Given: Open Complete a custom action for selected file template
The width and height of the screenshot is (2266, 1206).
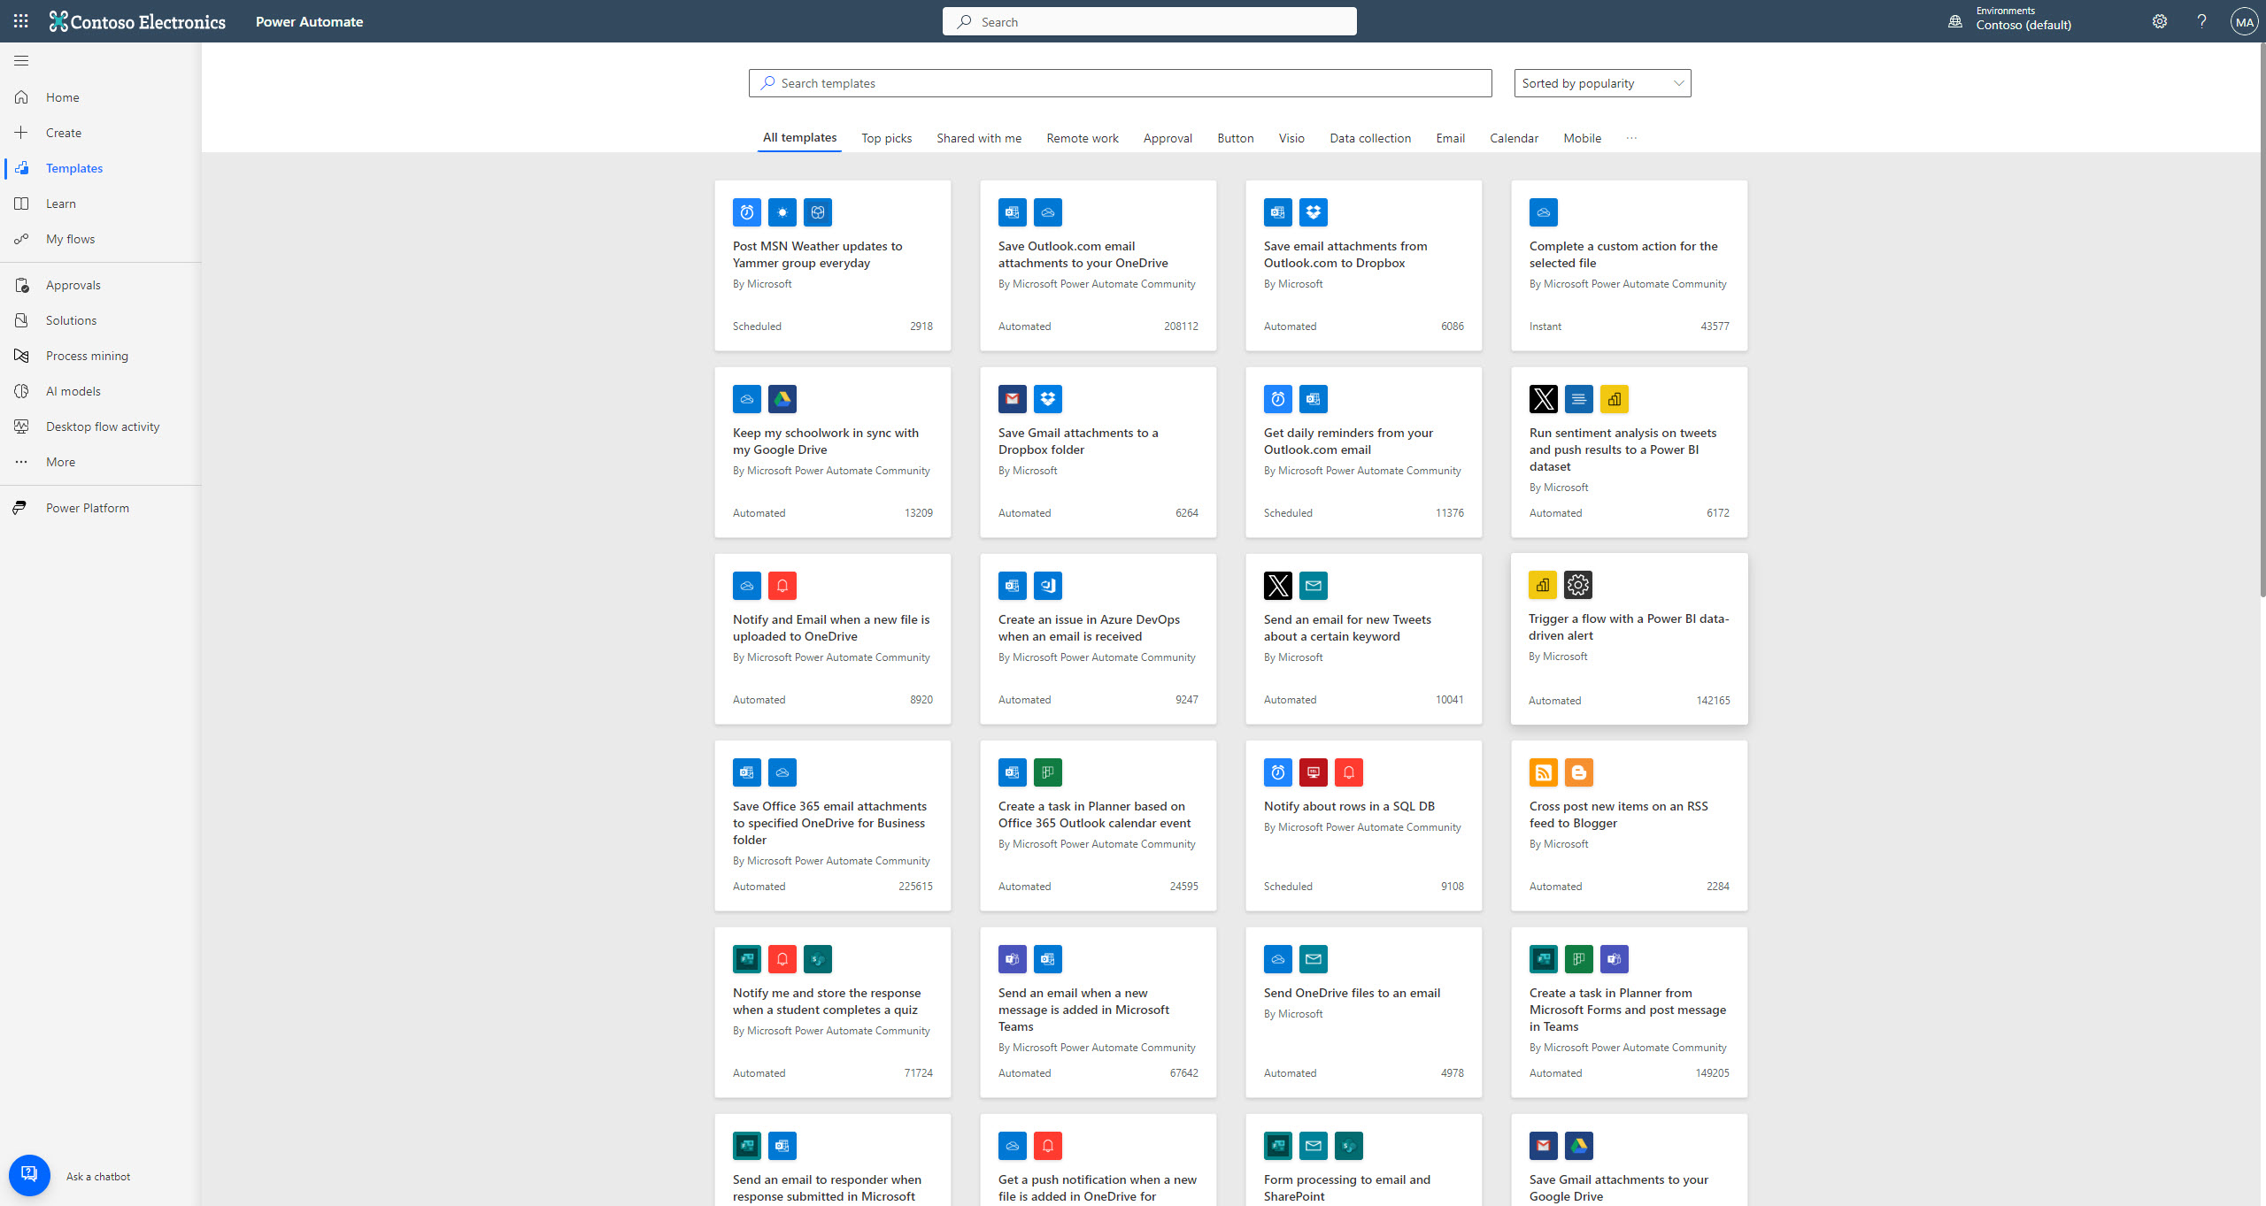Looking at the screenshot, I should tap(1630, 265).
